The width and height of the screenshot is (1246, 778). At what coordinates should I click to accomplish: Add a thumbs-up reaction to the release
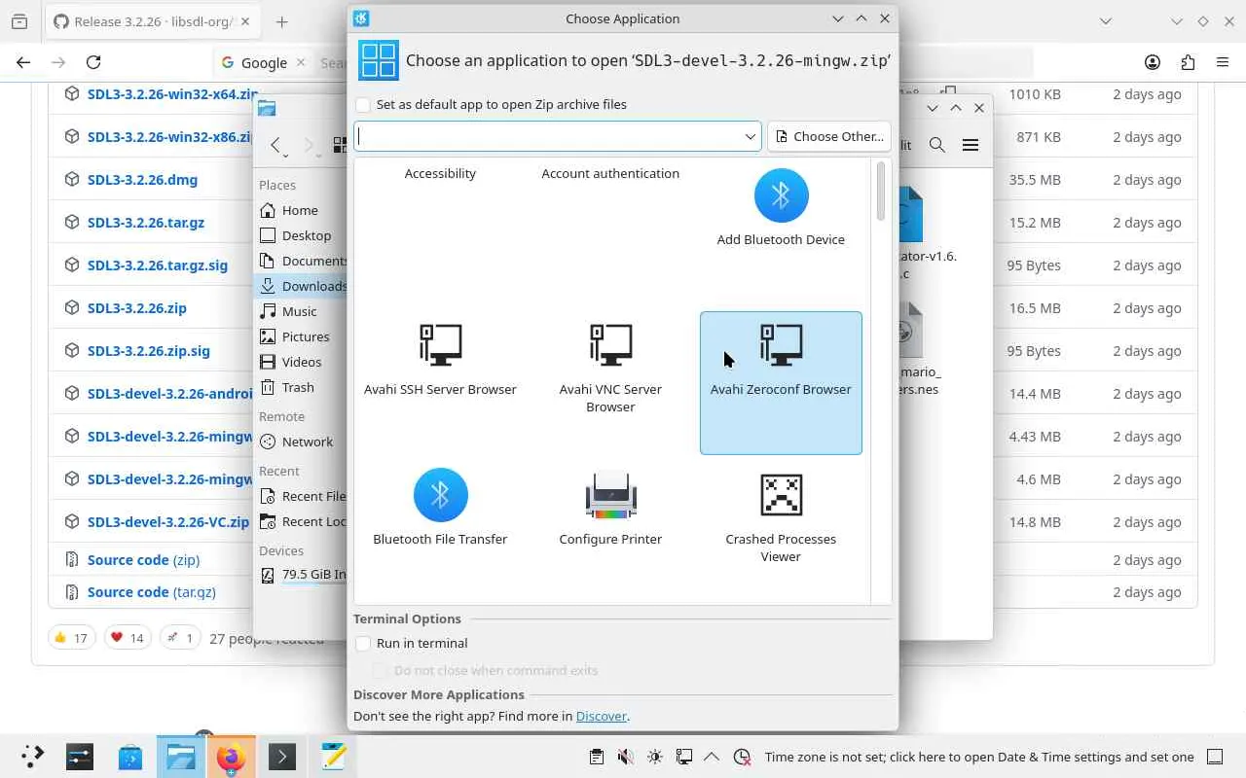coord(72,638)
